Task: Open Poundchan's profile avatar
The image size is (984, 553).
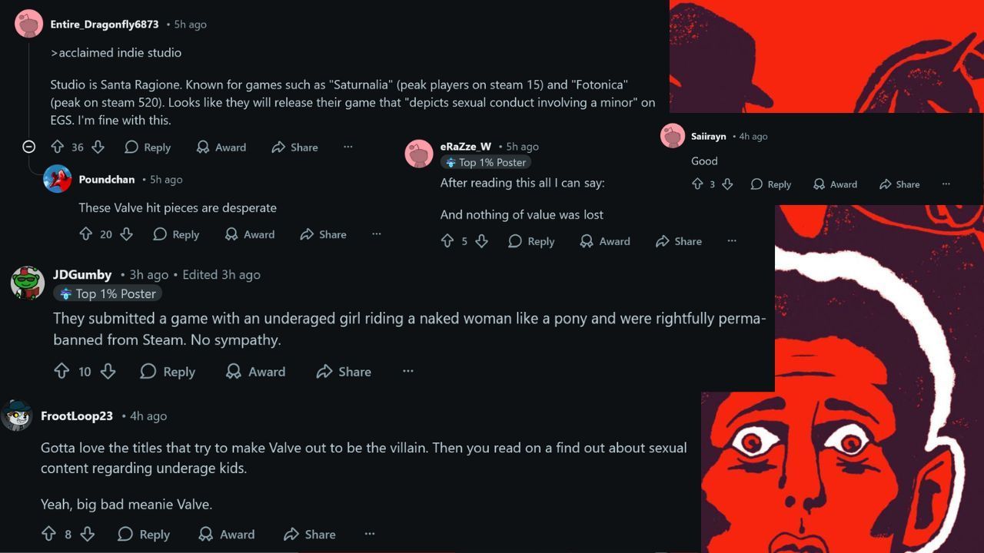Action: coord(58,180)
